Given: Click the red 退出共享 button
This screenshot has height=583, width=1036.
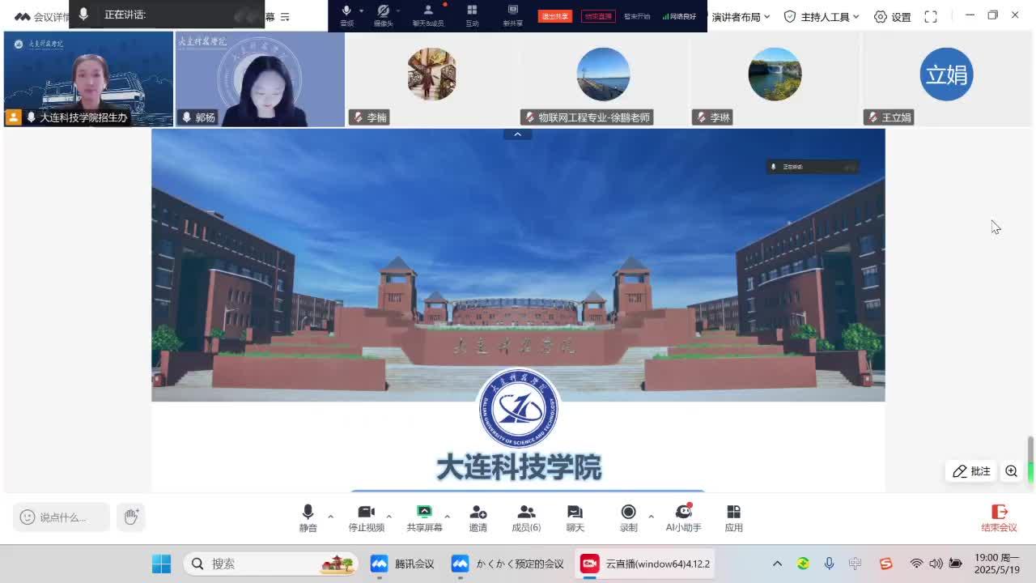Looking at the screenshot, I should (x=555, y=16).
